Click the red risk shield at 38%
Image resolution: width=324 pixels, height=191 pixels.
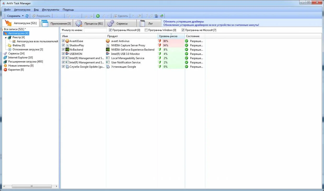tap(160, 41)
